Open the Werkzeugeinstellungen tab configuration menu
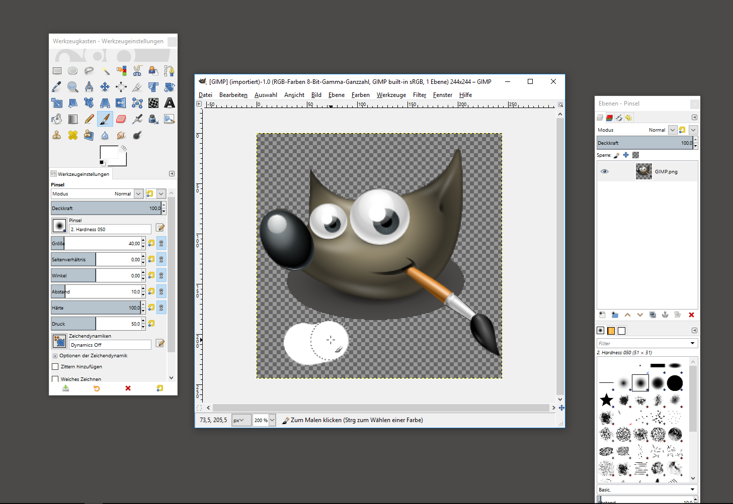This screenshot has width=733, height=504. (x=172, y=174)
